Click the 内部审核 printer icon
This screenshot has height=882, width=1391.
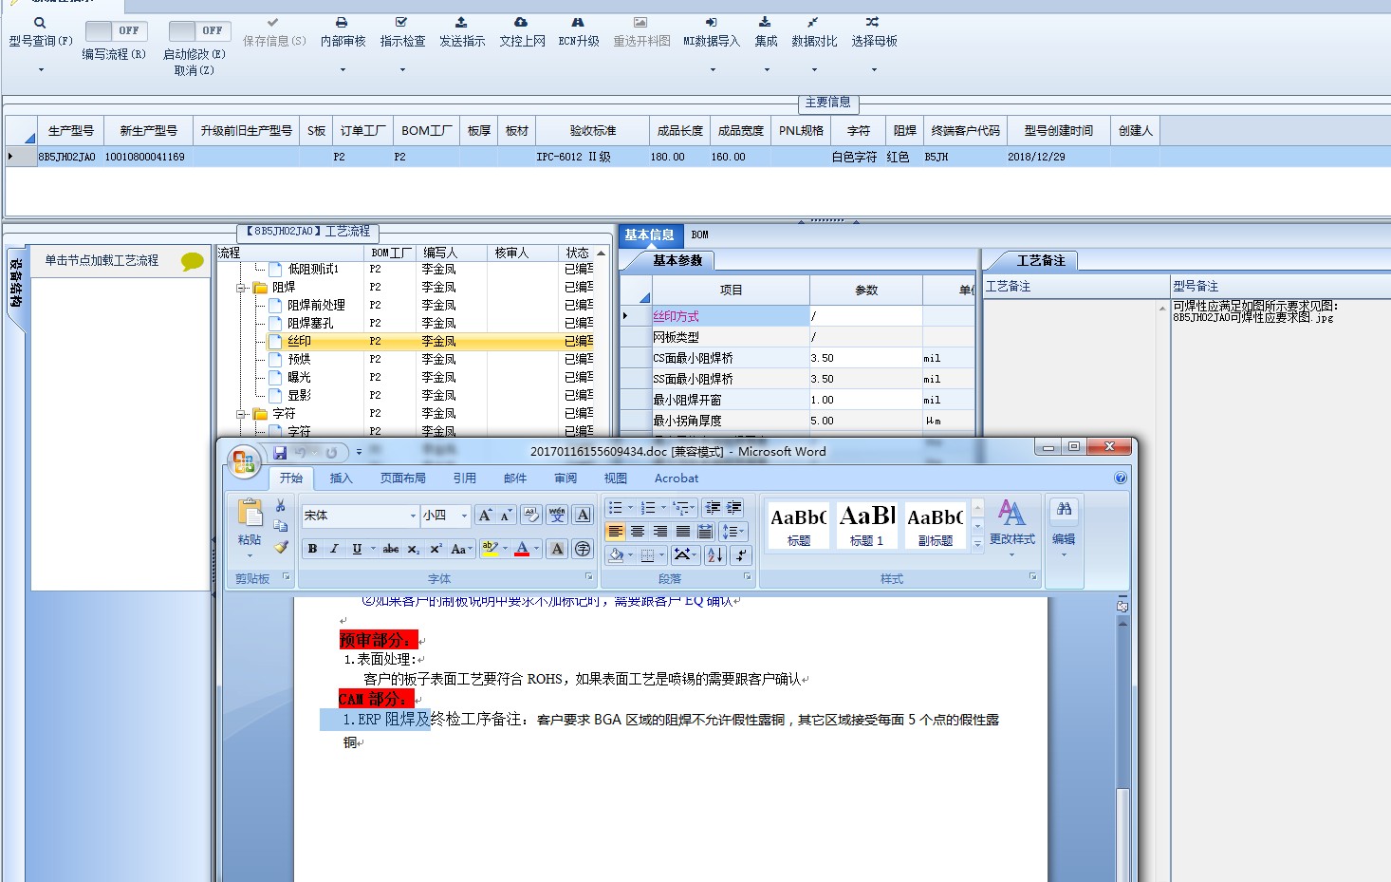tap(342, 22)
